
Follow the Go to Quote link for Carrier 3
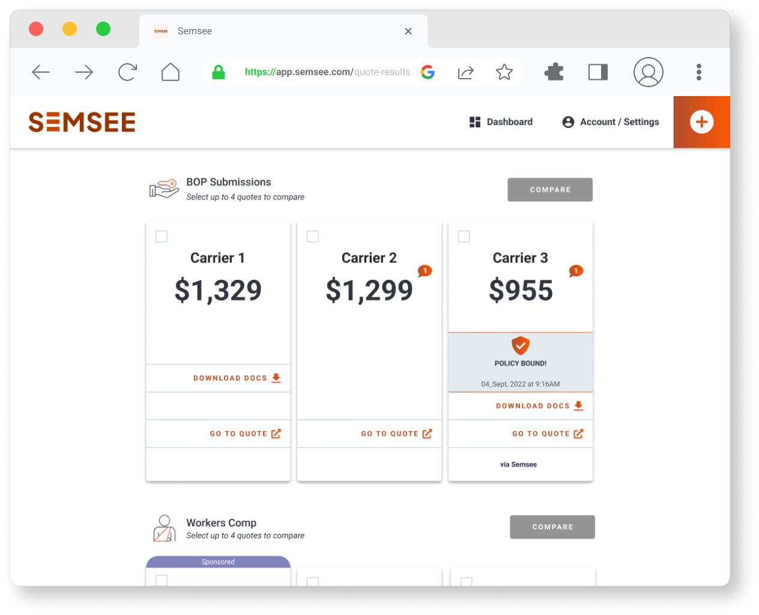pyautogui.click(x=540, y=434)
